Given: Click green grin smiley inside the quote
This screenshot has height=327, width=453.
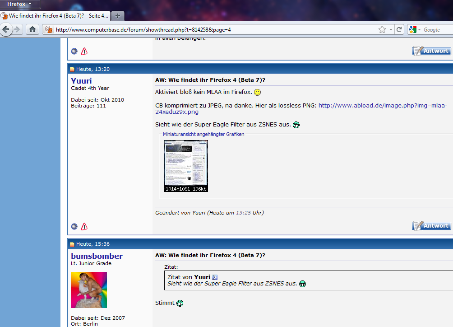Looking at the screenshot, I should [x=302, y=284].
